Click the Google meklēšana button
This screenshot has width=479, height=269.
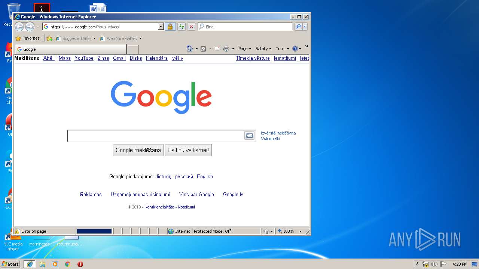(x=138, y=150)
